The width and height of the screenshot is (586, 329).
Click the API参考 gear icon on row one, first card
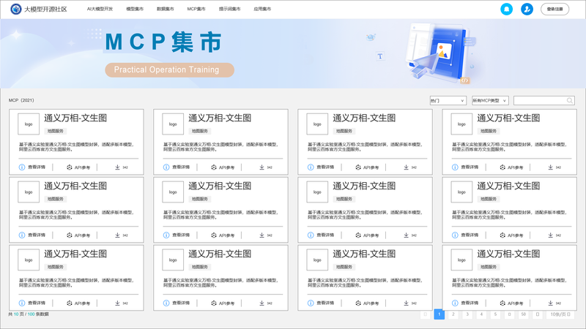[x=69, y=167]
